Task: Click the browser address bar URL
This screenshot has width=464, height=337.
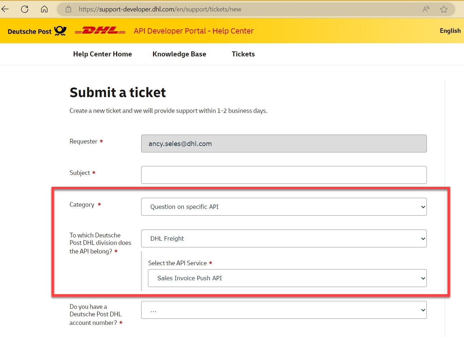Action: 160,9
